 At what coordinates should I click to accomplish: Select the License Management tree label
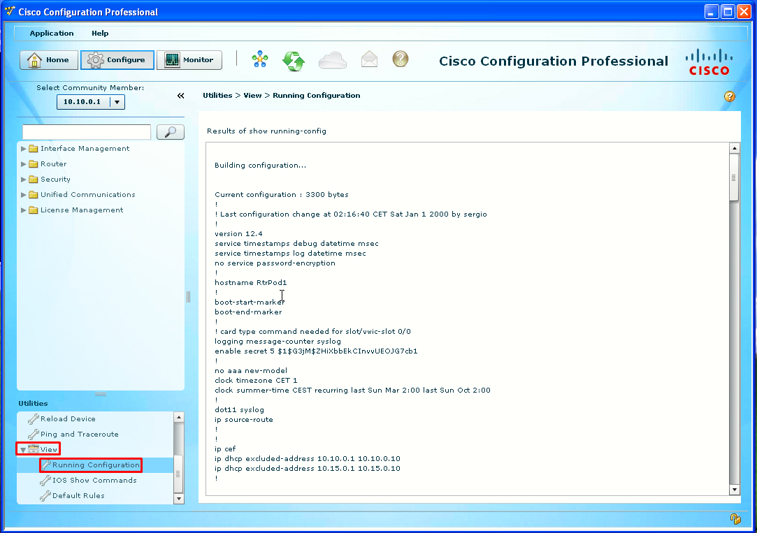(x=82, y=210)
